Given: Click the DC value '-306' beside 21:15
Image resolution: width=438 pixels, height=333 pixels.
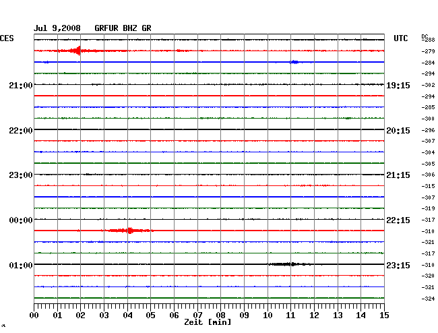Looking at the screenshot, I should (x=429, y=175).
